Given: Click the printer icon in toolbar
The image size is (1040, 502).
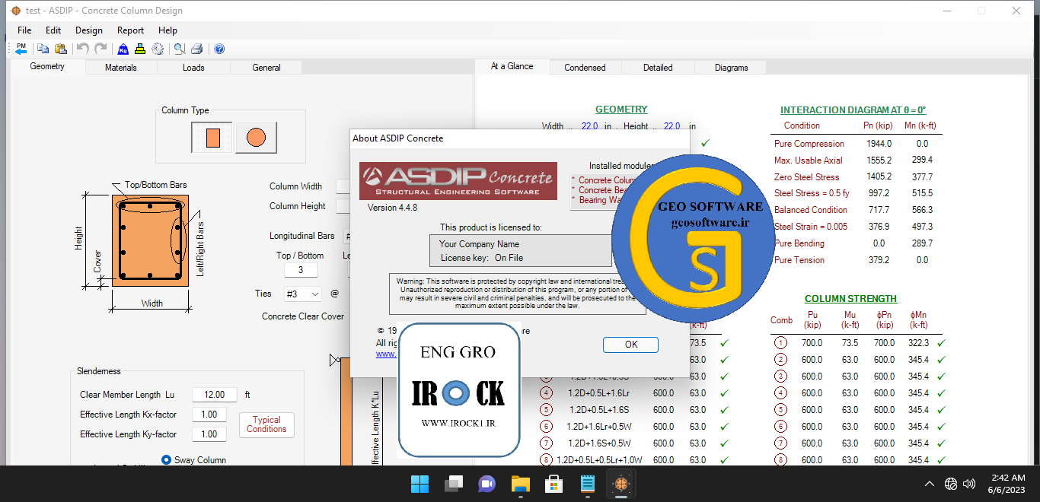Looking at the screenshot, I should click(197, 49).
